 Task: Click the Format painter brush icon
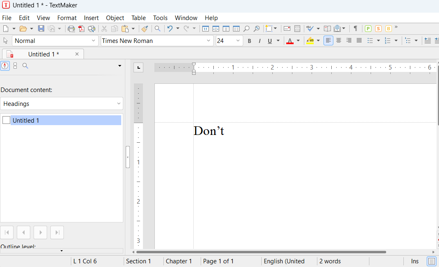144,29
